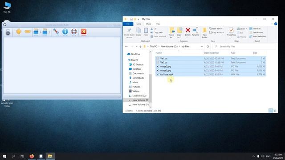285x160 pixels.
Task: Switch to the View ribbon tab
Action: pos(158,24)
